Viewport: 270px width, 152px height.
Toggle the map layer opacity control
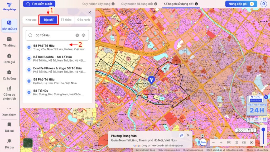pyautogui.click(x=244, y=142)
